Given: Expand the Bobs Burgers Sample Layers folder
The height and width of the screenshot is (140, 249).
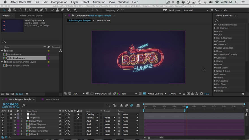Looking at the screenshot, I should pos(2,62).
